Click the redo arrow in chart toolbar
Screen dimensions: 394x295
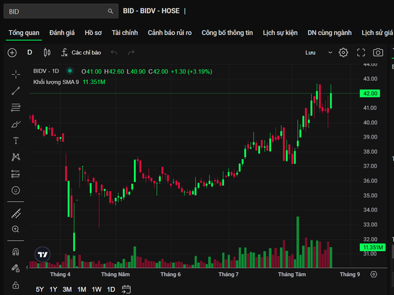tap(131, 53)
